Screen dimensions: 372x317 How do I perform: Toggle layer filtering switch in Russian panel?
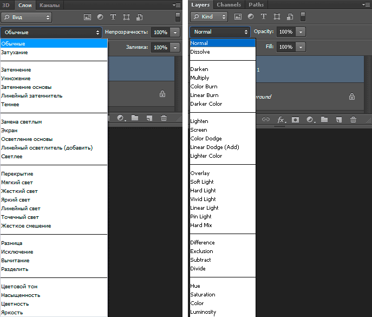click(x=178, y=17)
